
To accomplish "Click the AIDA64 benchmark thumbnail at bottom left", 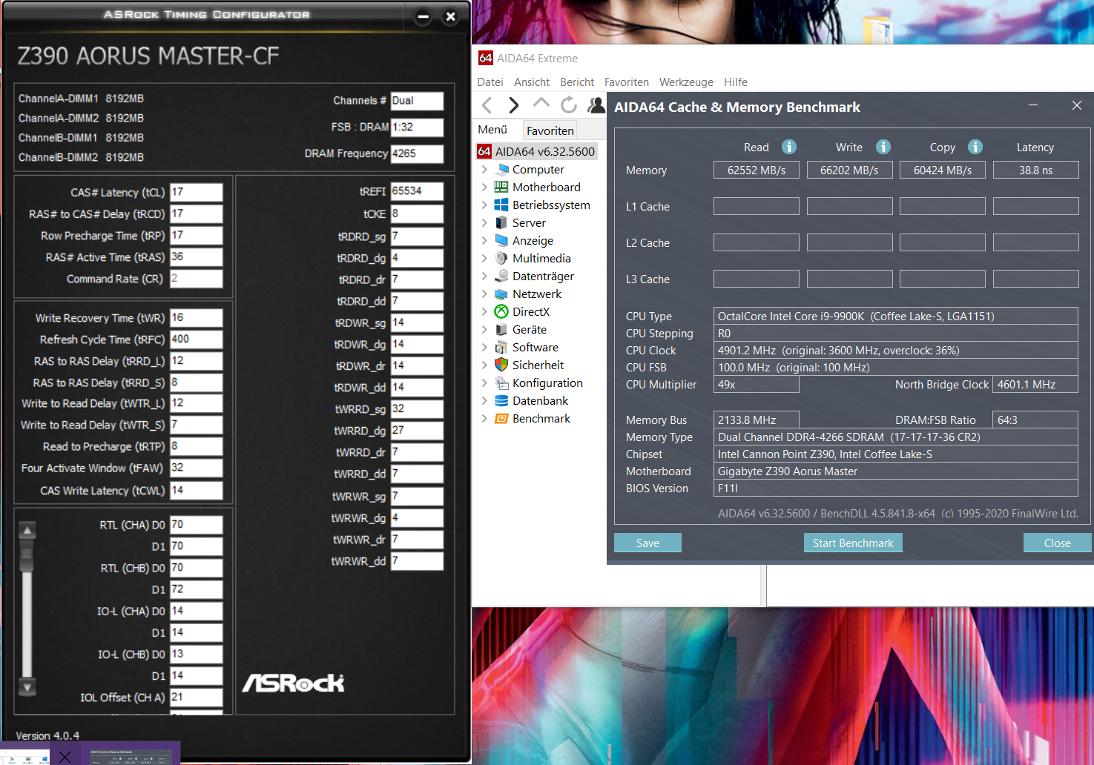I will [x=131, y=756].
